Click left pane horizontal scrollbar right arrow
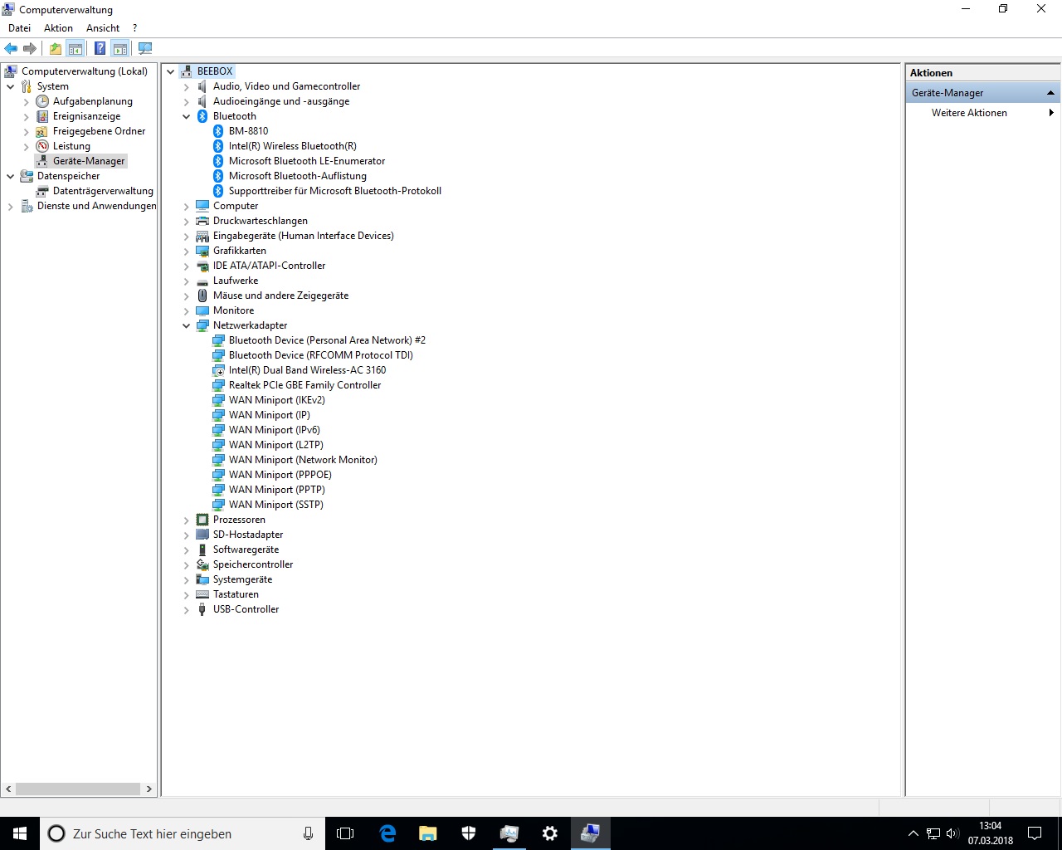Image resolution: width=1062 pixels, height=850 pixels. coord(149,789)
